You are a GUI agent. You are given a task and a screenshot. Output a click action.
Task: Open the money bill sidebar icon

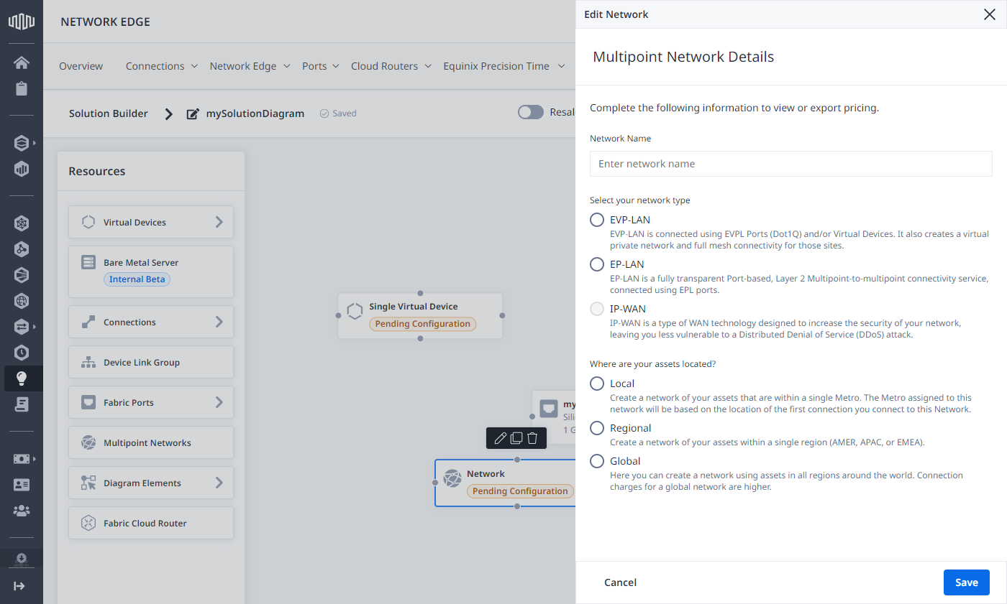(22, 459)
